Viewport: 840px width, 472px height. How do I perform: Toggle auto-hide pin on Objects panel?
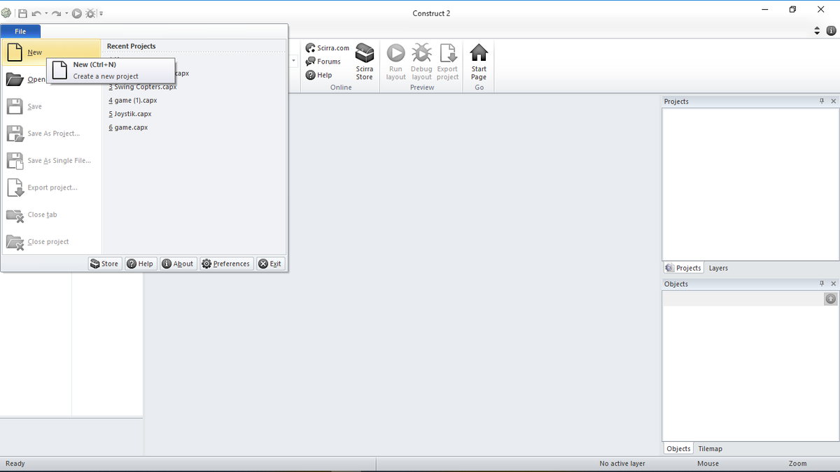pos(822,283)
